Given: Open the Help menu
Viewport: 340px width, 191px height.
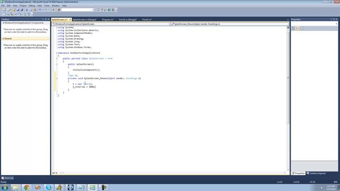Looking at the screenshot, I should coord(64,6).
